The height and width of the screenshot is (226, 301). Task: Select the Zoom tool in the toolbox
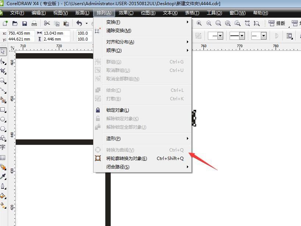point(3,81)
